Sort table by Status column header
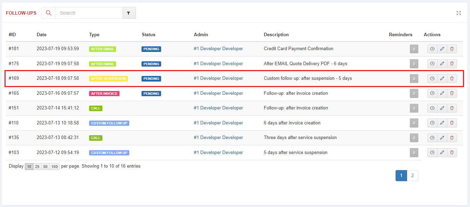 click(x=149, y=34)
